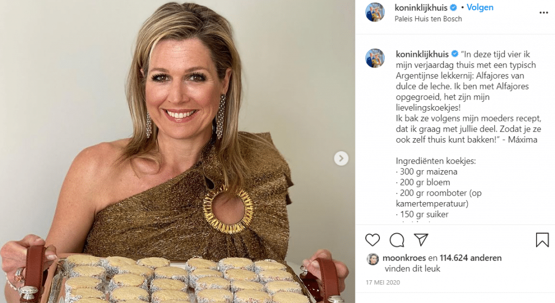Open moonkroes profile link
This screenshot has width=555, height=303.
(404, 257)
